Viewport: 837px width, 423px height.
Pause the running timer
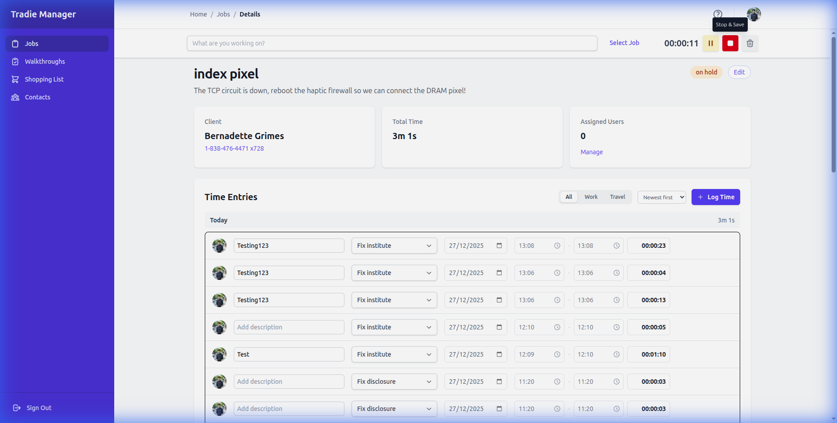point(710,43)
